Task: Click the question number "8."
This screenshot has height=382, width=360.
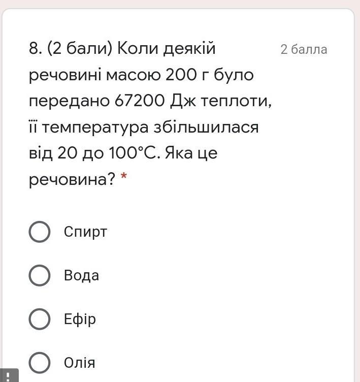Action: [35, 49]
